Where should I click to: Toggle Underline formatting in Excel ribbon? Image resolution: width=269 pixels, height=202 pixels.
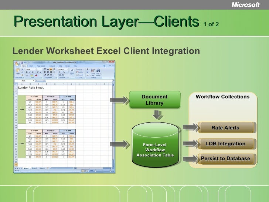[x=33, y=72]
